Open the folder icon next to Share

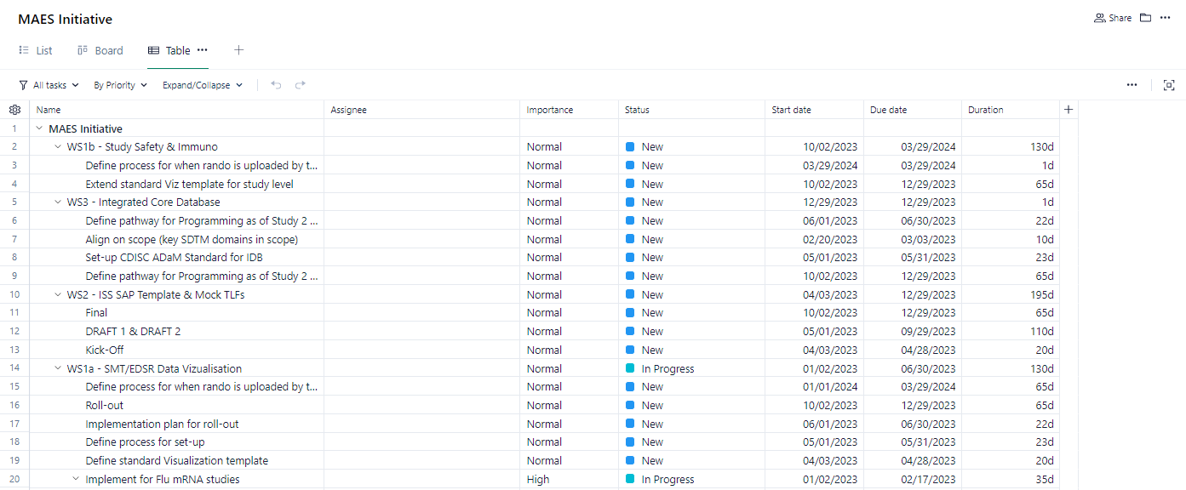[1145, 18]
